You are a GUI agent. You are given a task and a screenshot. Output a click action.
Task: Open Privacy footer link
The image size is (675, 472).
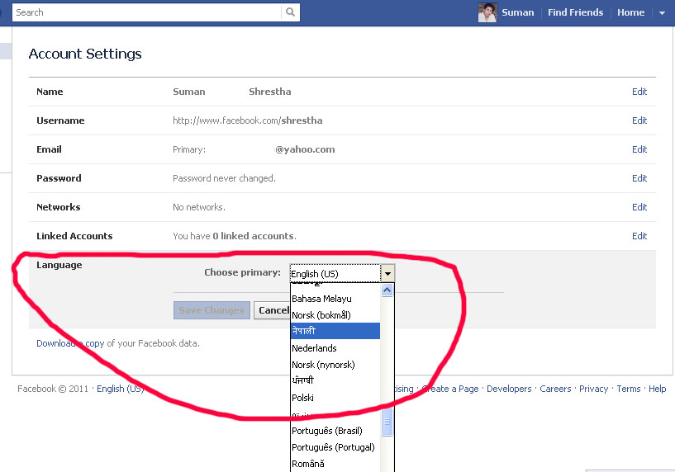pos(593,389)
